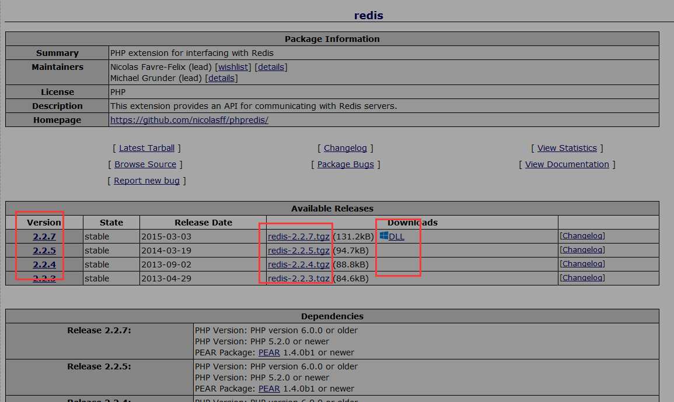Click the Release 2.2.7: dependencies label

click(x=99, y=330)
